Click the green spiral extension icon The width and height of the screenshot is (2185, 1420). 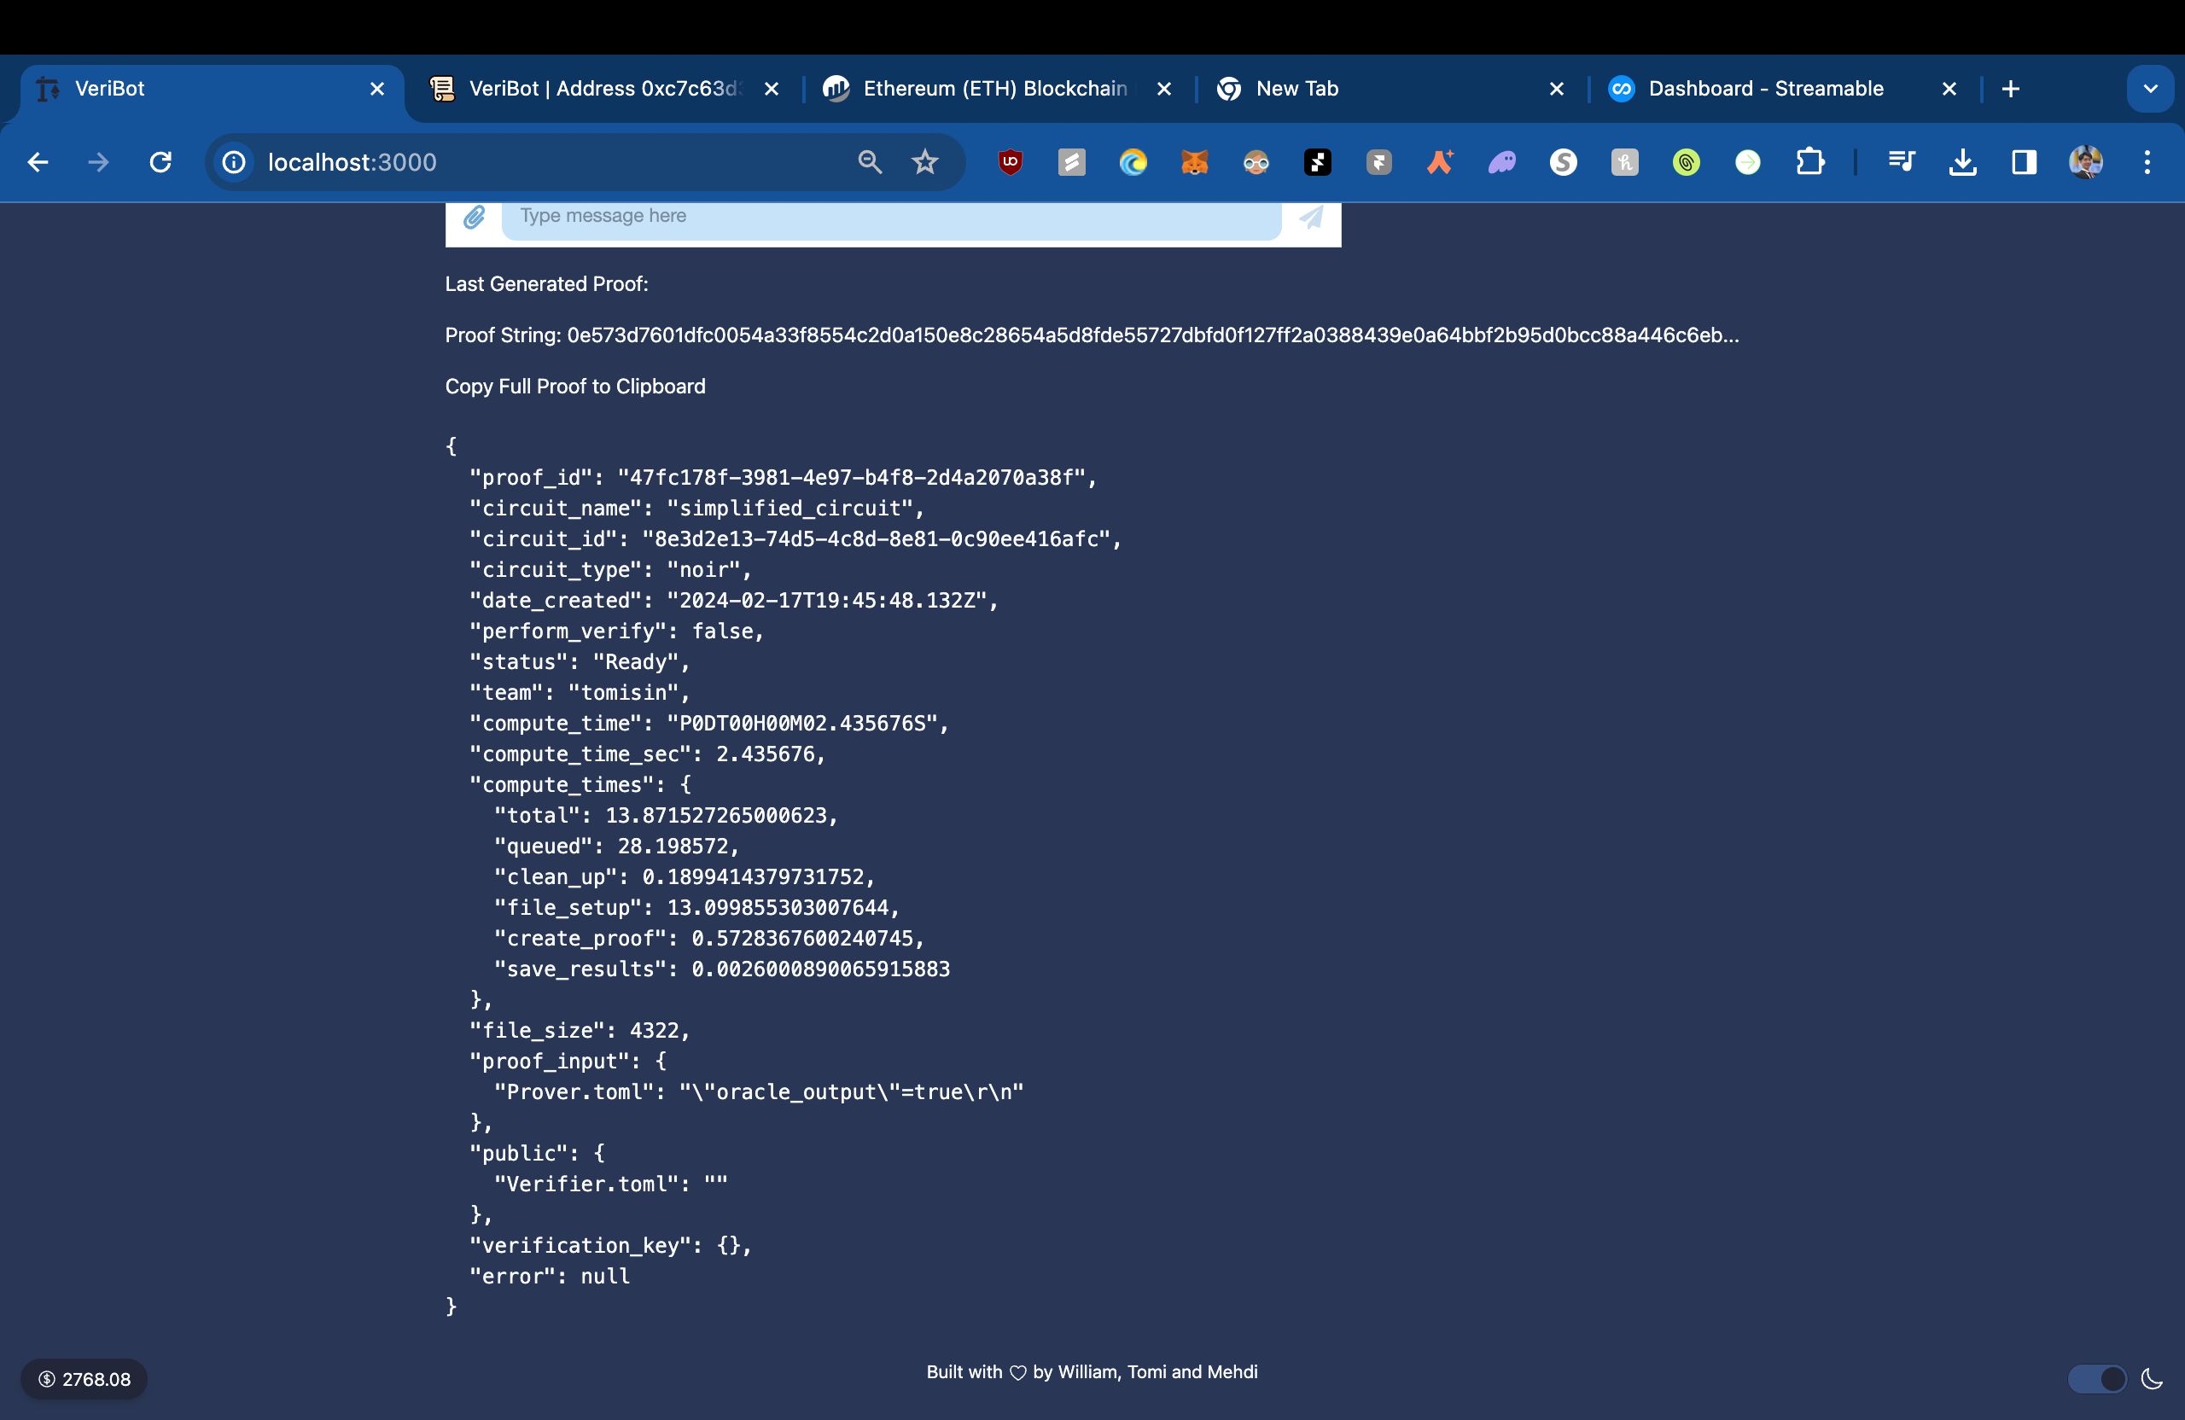coord(1687,162)
